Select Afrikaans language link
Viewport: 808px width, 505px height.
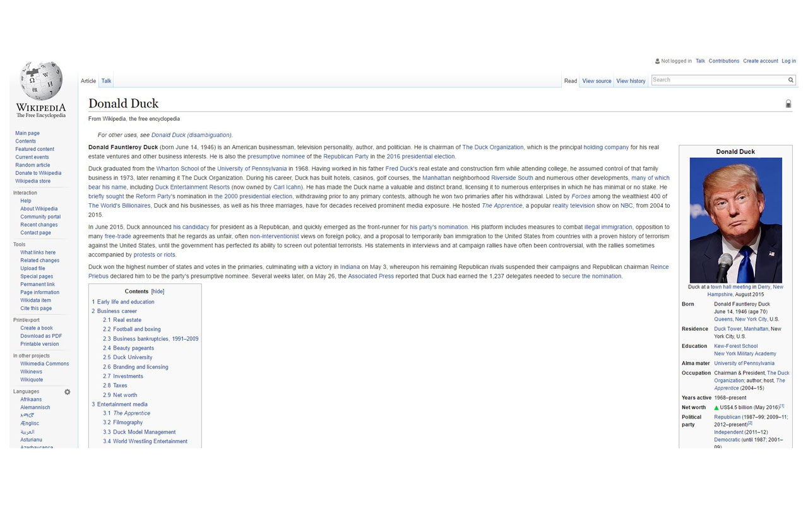point(31,400)
